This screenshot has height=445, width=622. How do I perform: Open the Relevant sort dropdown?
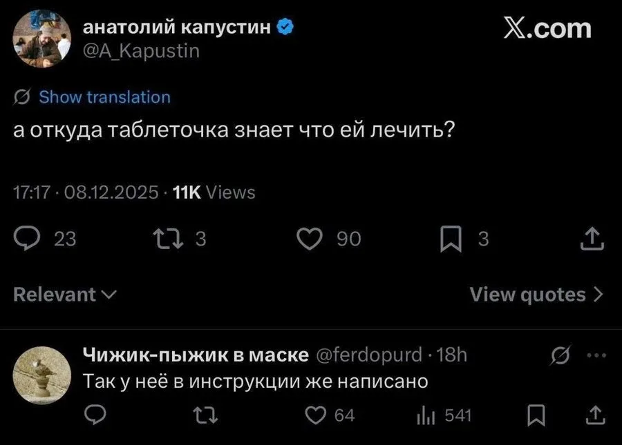pos(65,295)
